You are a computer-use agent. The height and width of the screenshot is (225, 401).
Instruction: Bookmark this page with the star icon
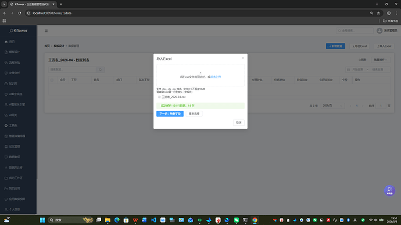378,13
